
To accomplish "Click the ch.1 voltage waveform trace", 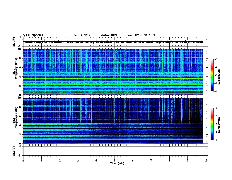I will (113, 42).
